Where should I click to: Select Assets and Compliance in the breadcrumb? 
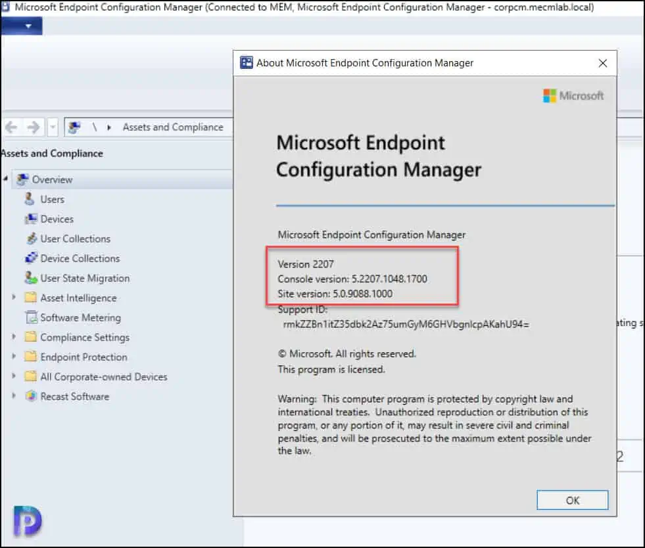pos(173,127)
